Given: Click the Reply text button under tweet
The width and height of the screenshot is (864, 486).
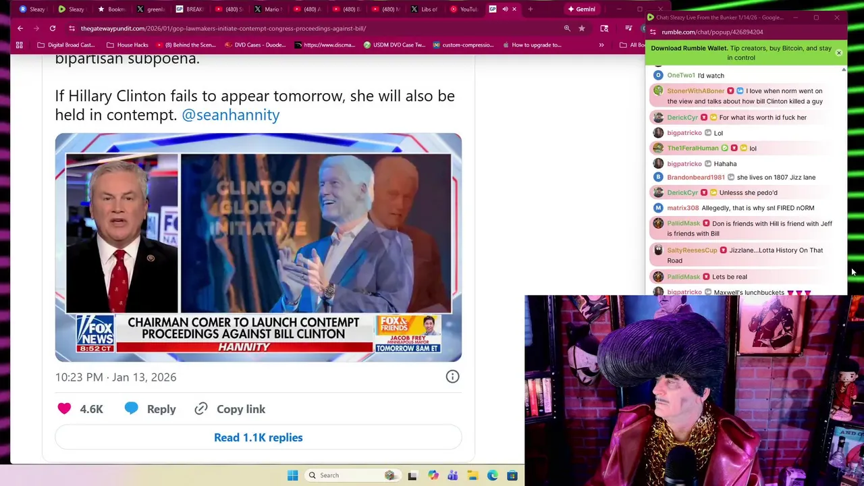Looking at the screenshot, I should (161, 409).
